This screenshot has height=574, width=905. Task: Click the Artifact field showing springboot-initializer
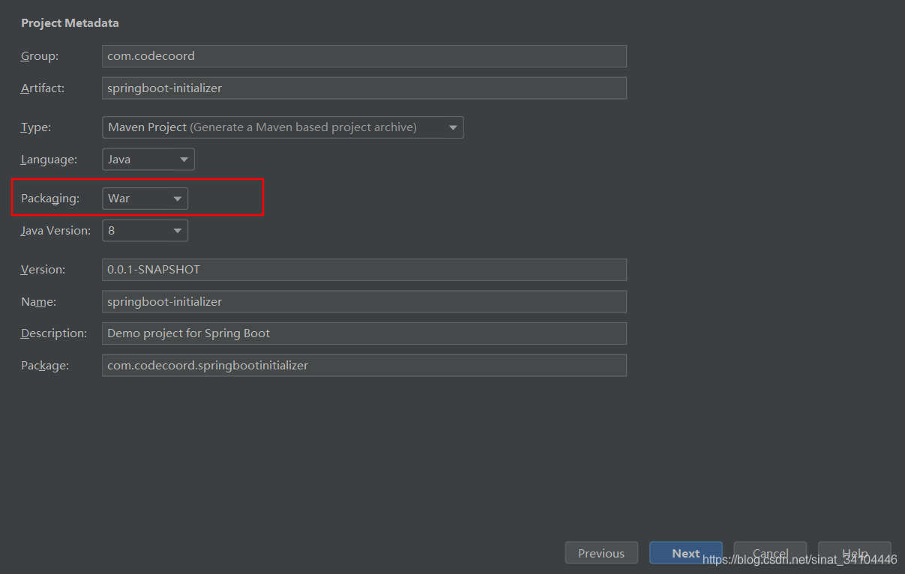click(x=364, y=88)
